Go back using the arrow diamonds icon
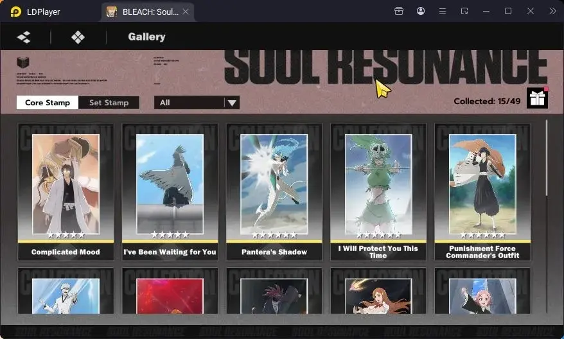This screenshot has width=564, height=339. pyautogui.click(x=24, y=37)
